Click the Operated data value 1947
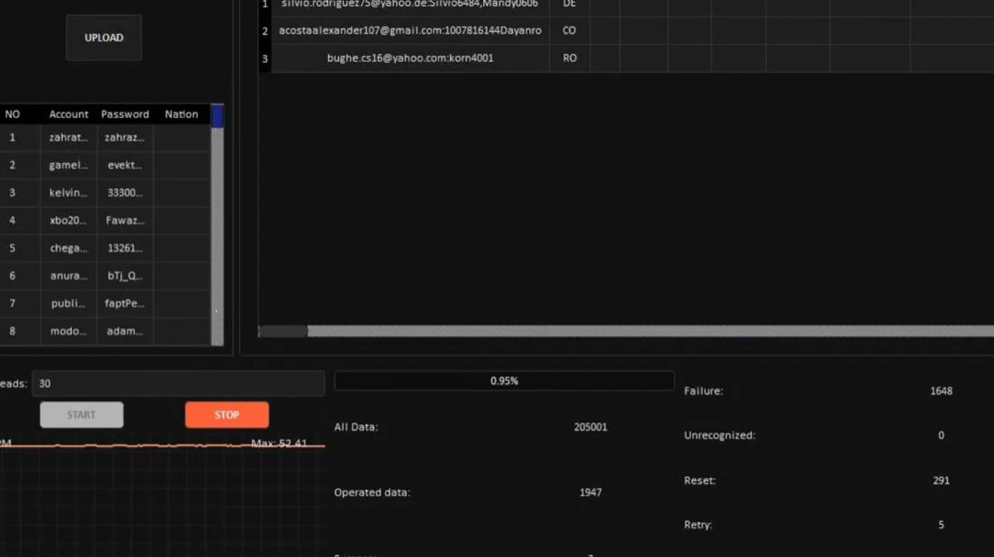Viewport: 994px width, 557px height. 590,492
